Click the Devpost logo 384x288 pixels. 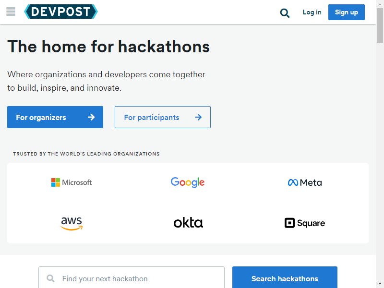61,12
